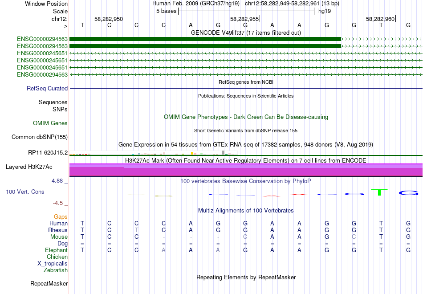Click the Common dbSNP(155) label
The height and width of the screenshot is (294, 423).
40,137
